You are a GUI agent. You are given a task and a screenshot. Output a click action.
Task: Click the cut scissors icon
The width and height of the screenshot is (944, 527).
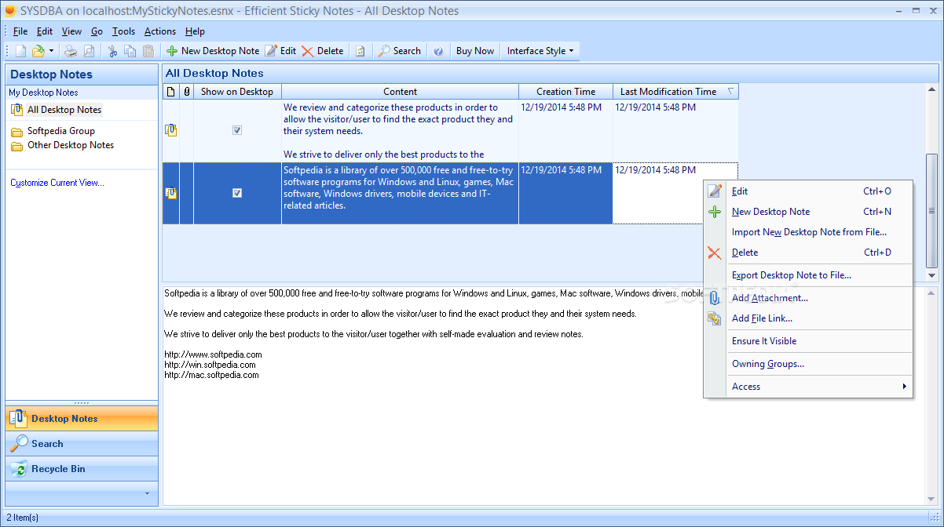coord(112,51)
